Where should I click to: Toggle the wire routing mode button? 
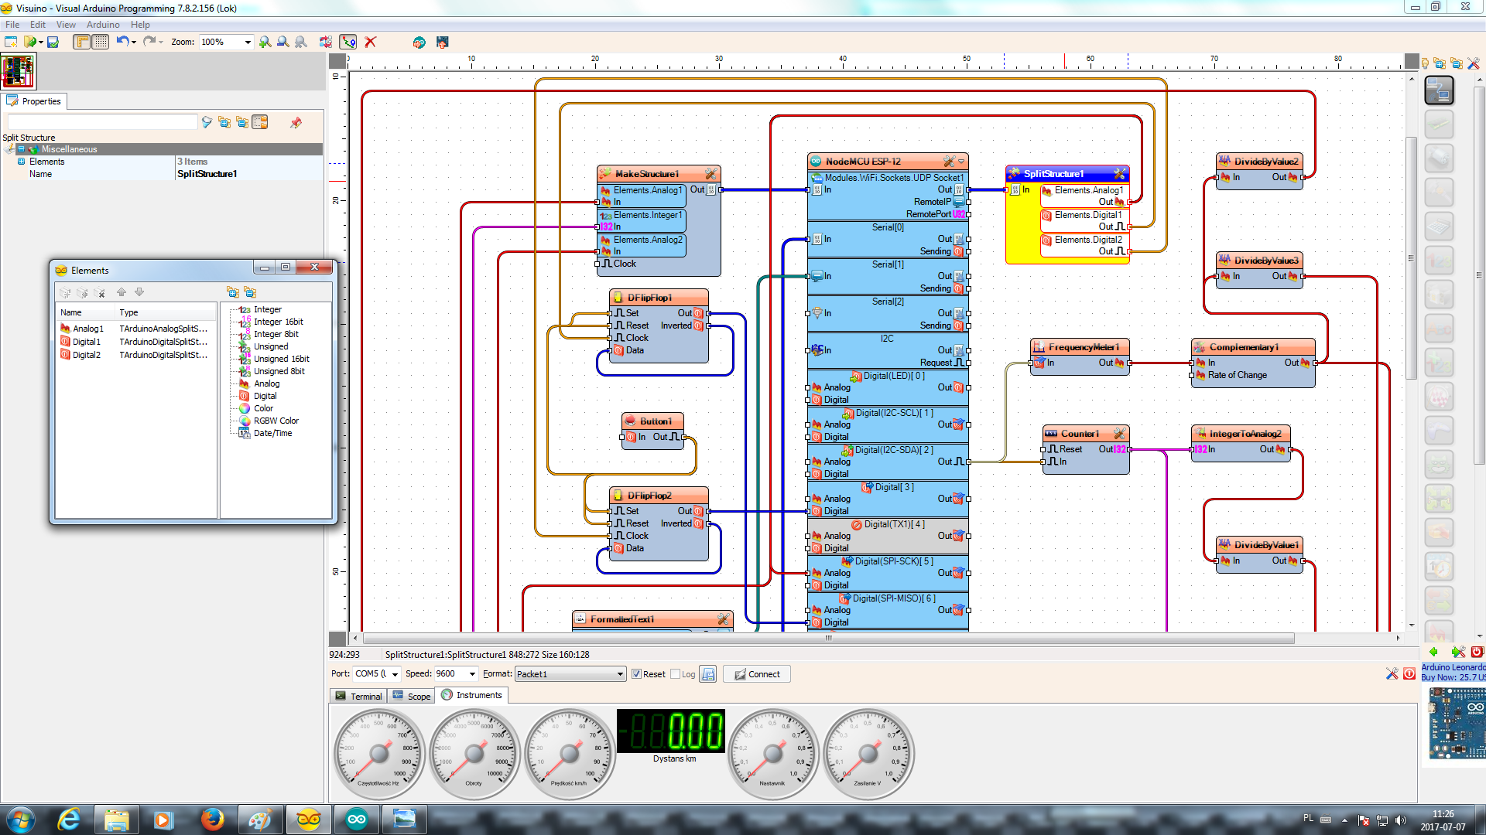click(x=348, y=42)
